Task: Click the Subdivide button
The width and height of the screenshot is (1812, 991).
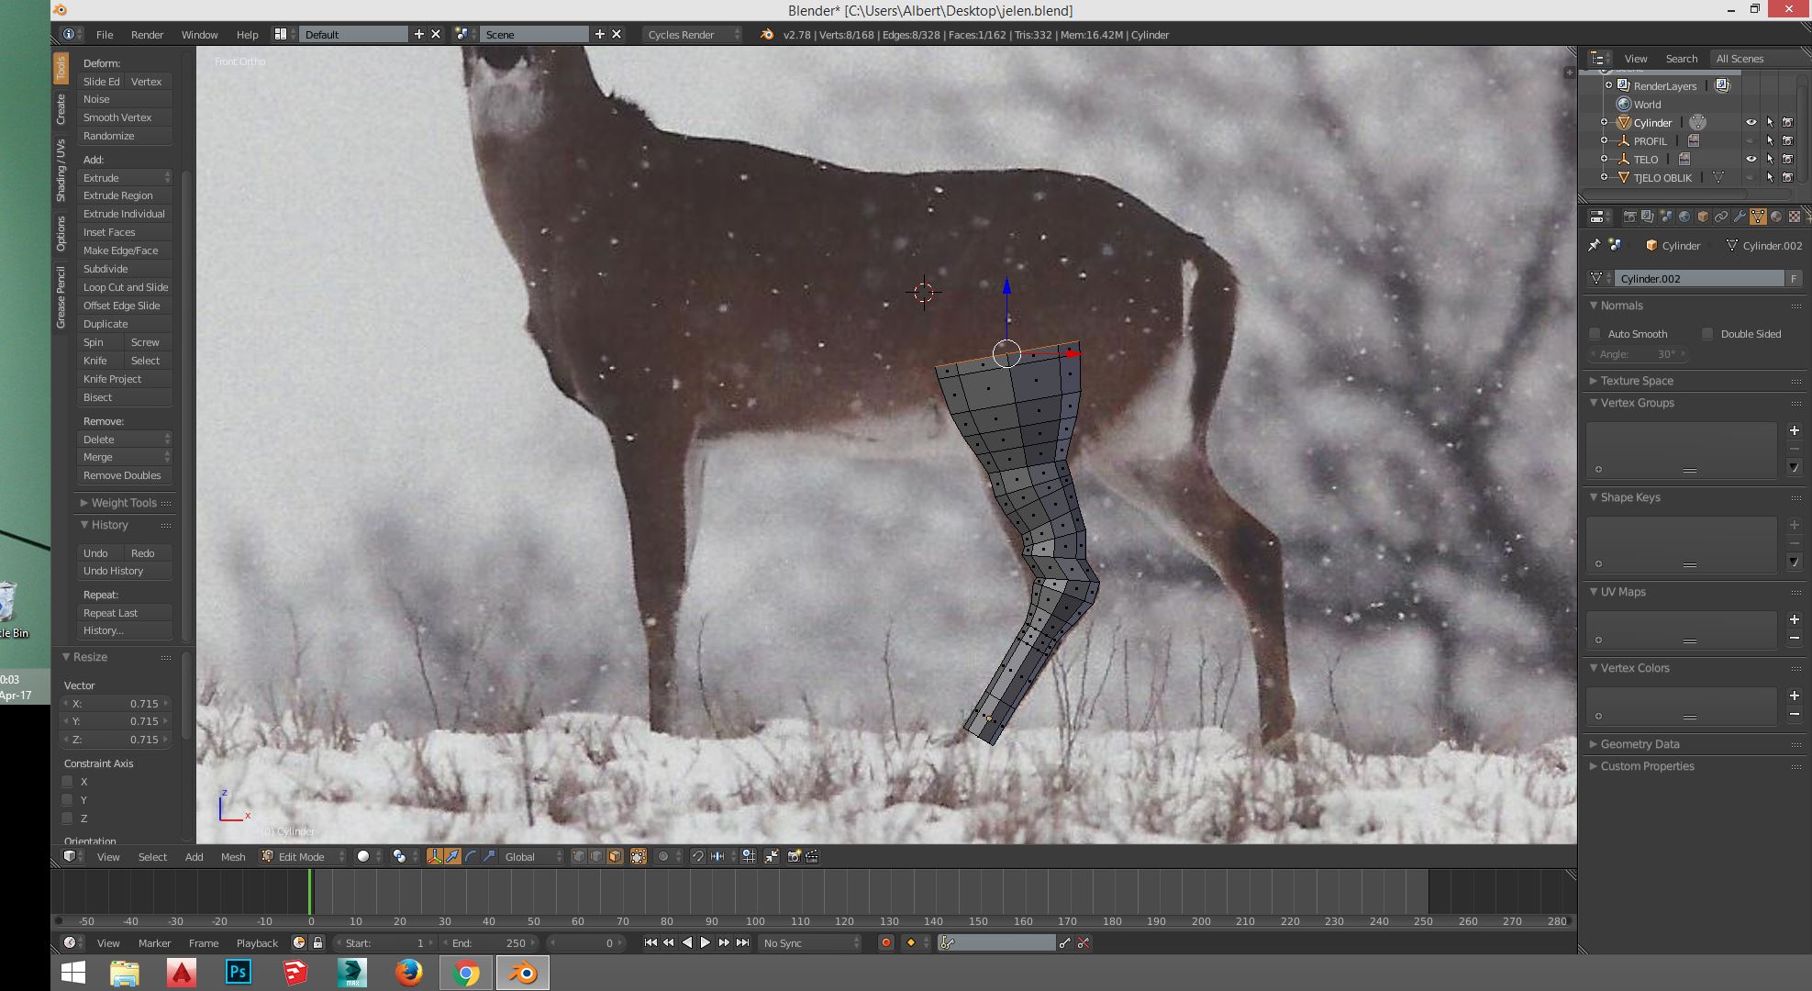Action: click(x=125, y=269)
